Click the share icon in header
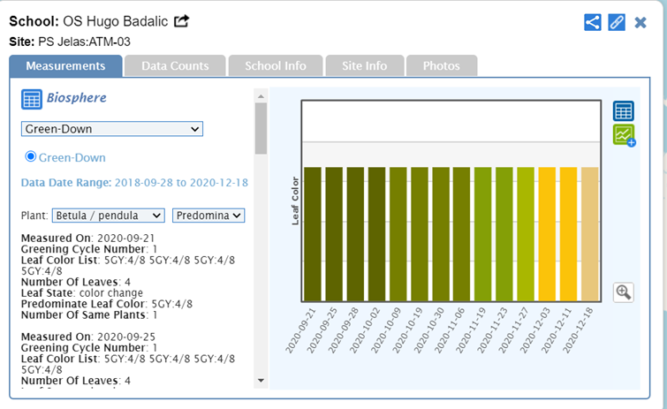Viewport: 667px width, 409px height. (593, 23)
